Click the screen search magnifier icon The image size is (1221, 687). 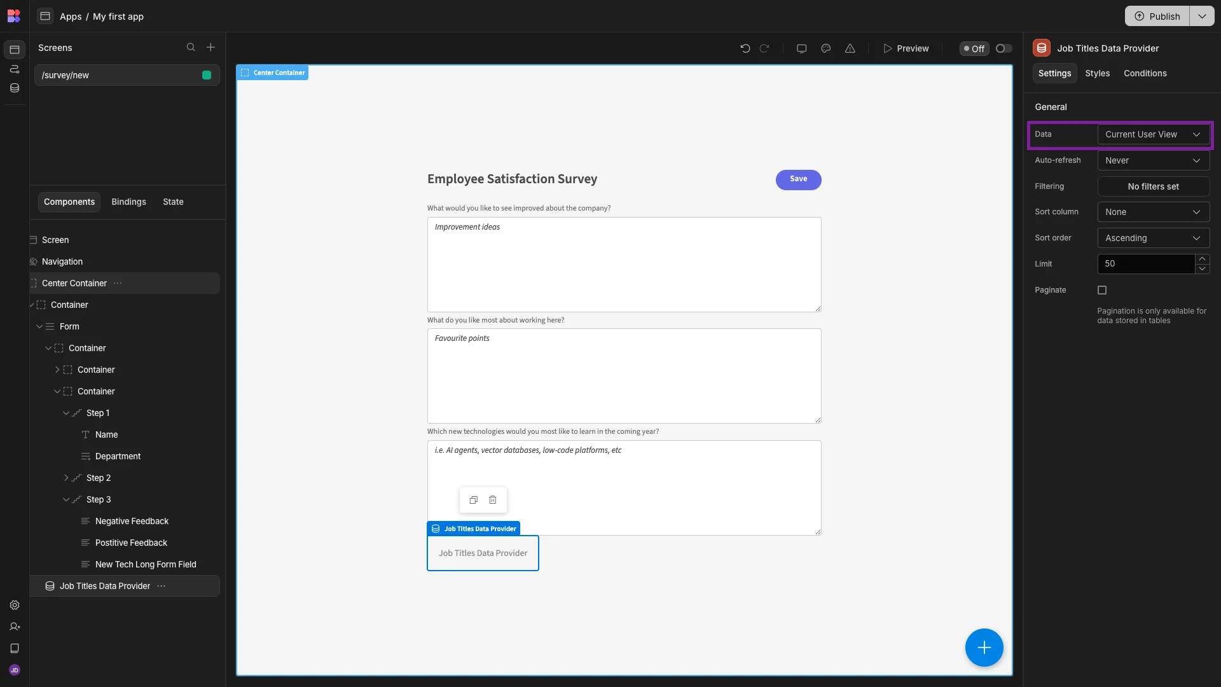[x=191, y=48]
